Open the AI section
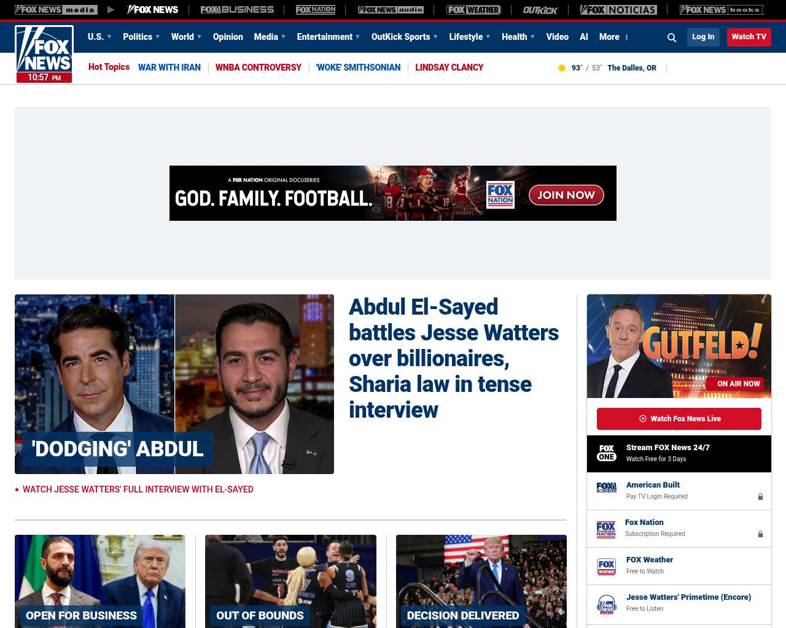The width and height of the screenshot is (786, 628). point(584,37)
